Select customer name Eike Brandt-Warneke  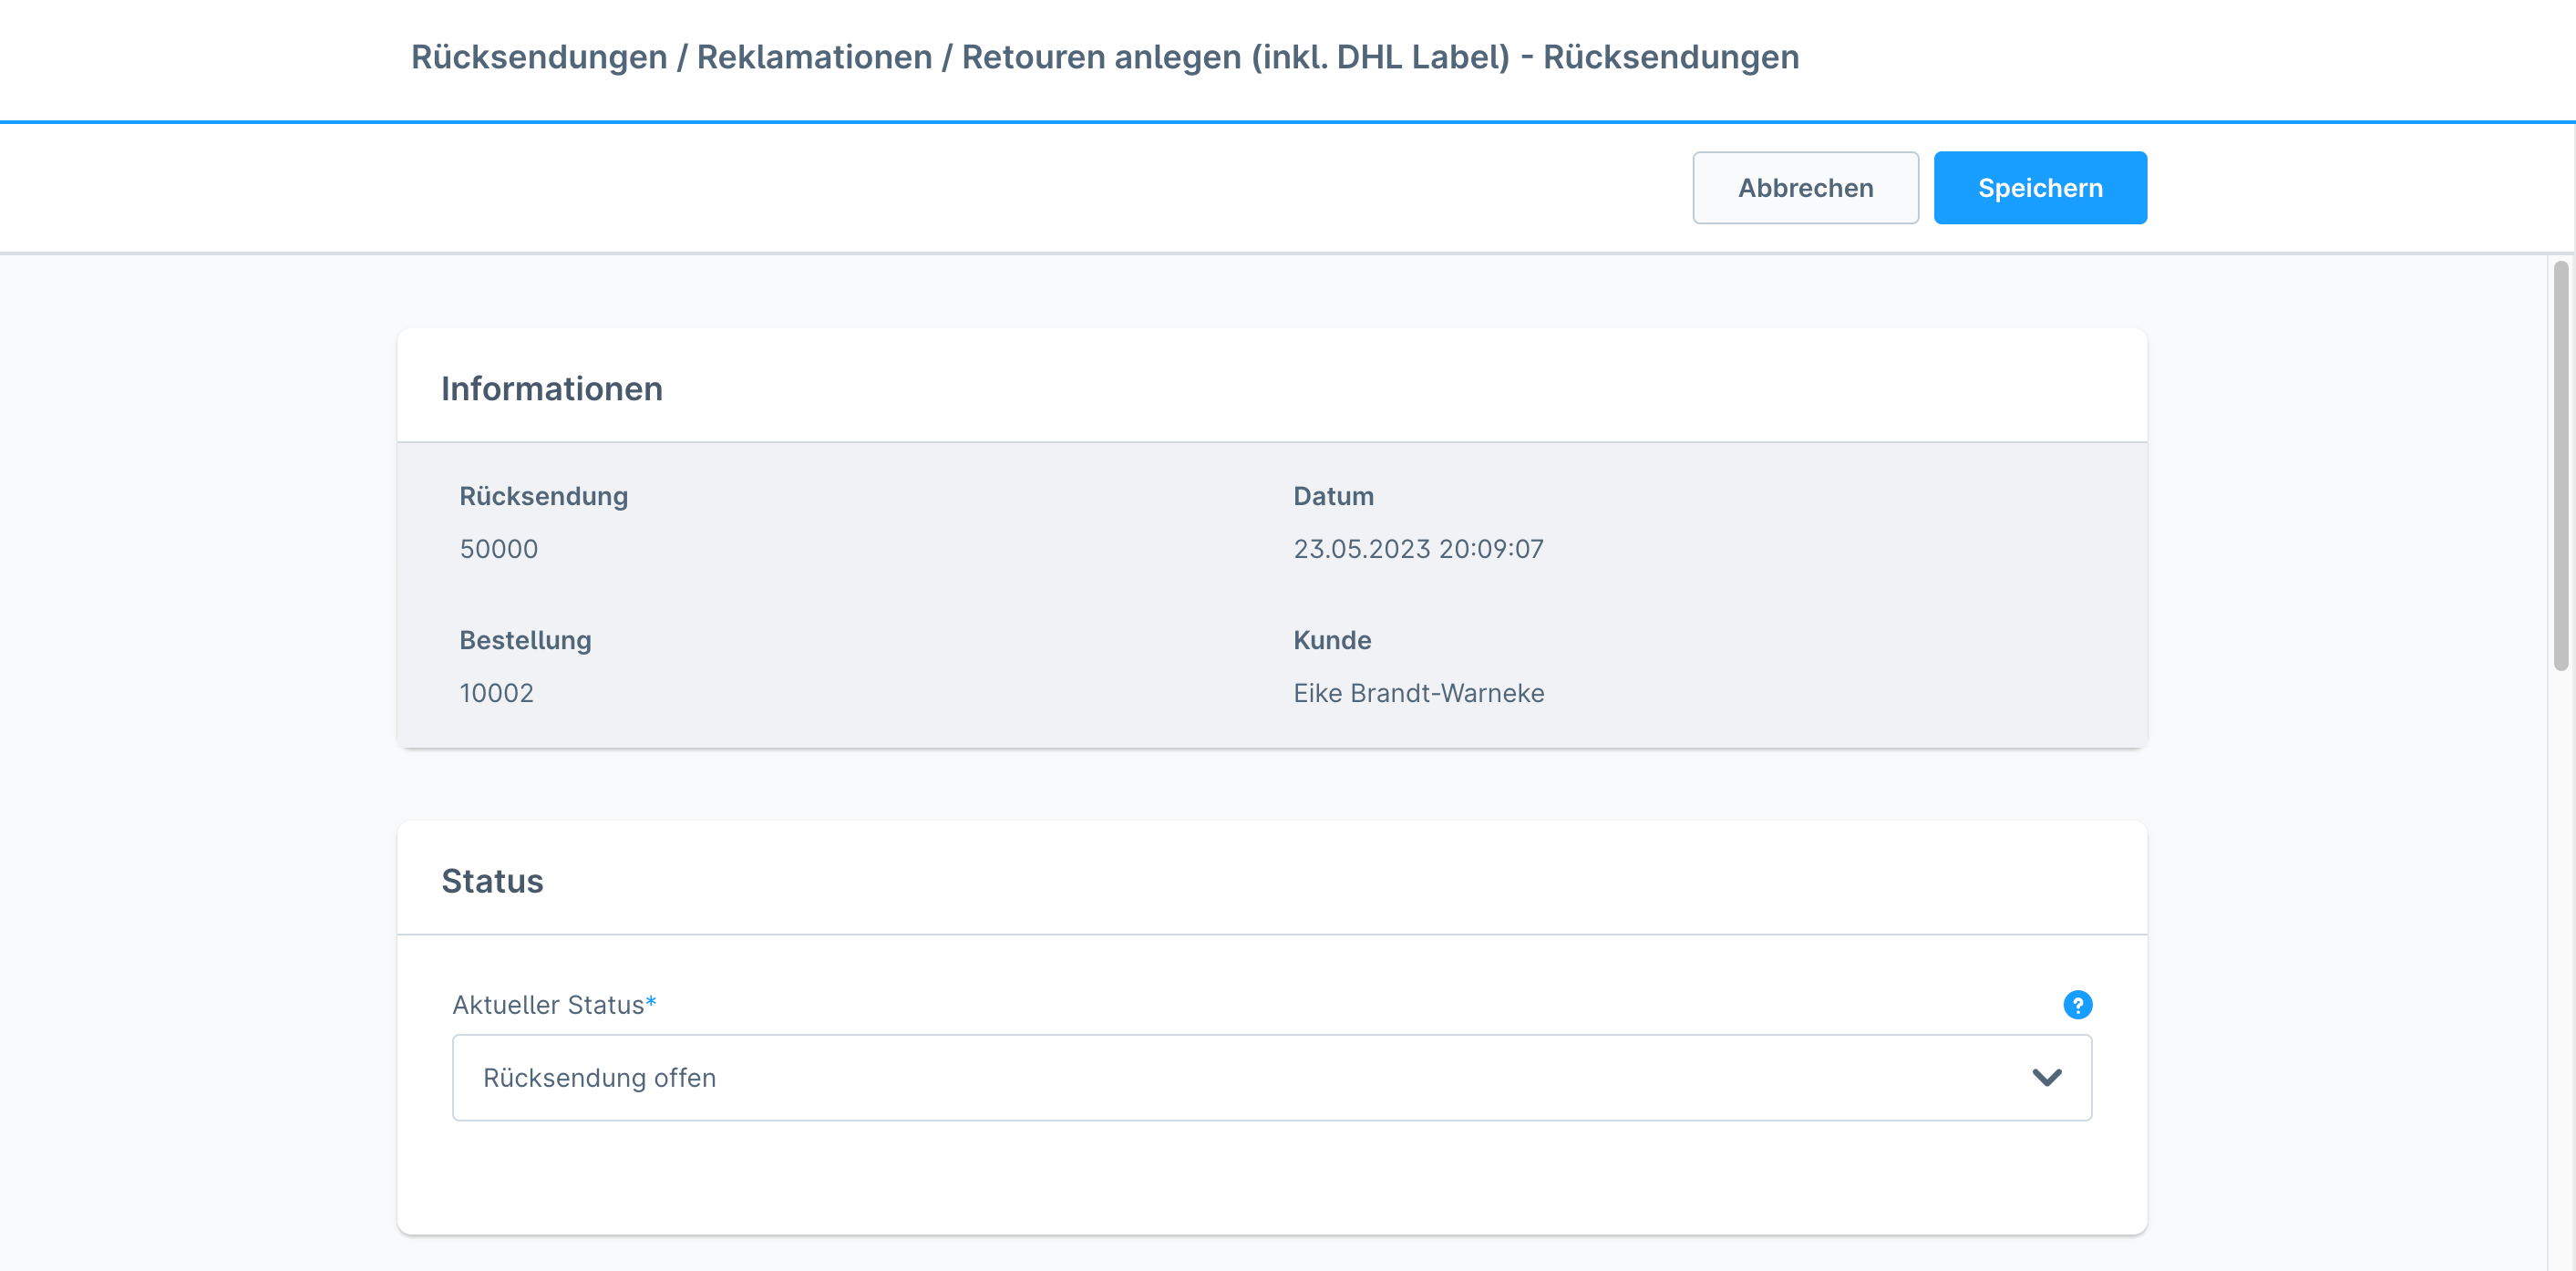pos(1418,693)
